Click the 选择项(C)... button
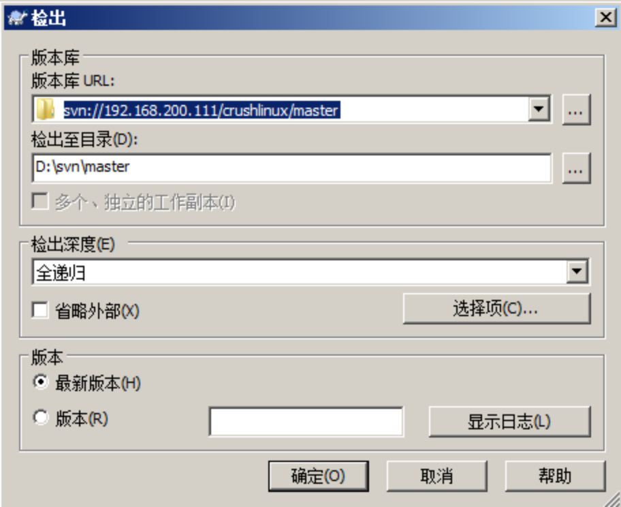The image size is (621, 507). [496, 309]
